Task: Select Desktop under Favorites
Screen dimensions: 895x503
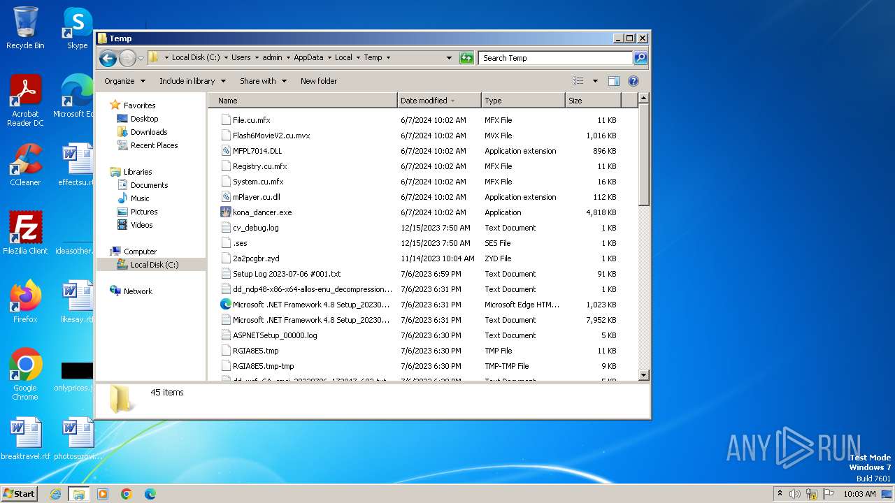Action: [x=144, y=119]
